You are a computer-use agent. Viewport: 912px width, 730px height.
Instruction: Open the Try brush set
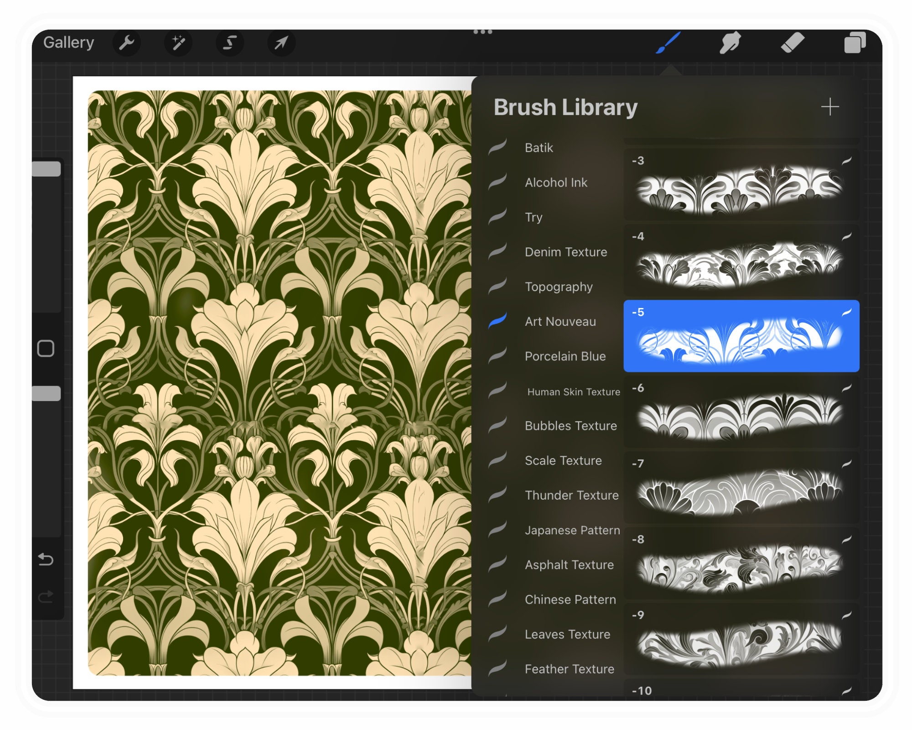[x=554, y=217]
